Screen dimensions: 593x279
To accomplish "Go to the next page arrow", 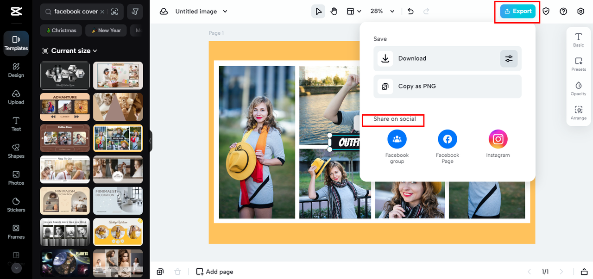I will (x=561, y=272).
